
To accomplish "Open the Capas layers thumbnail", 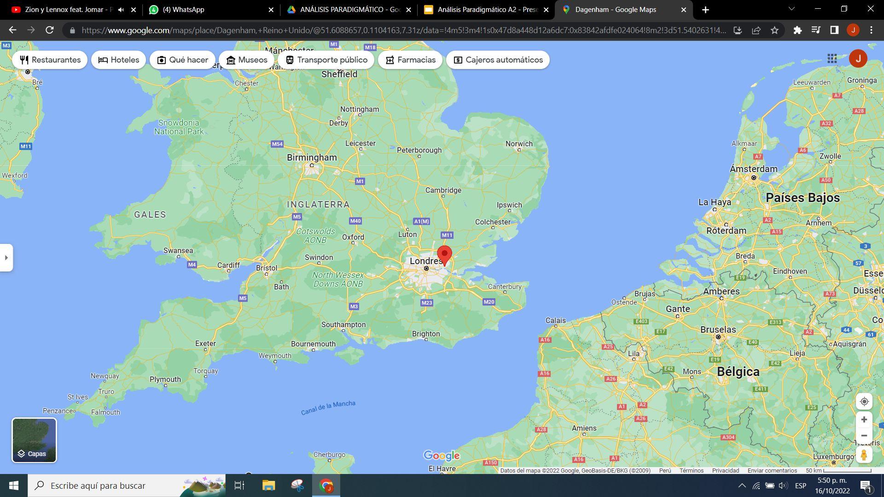I will (x=34, y=440).
